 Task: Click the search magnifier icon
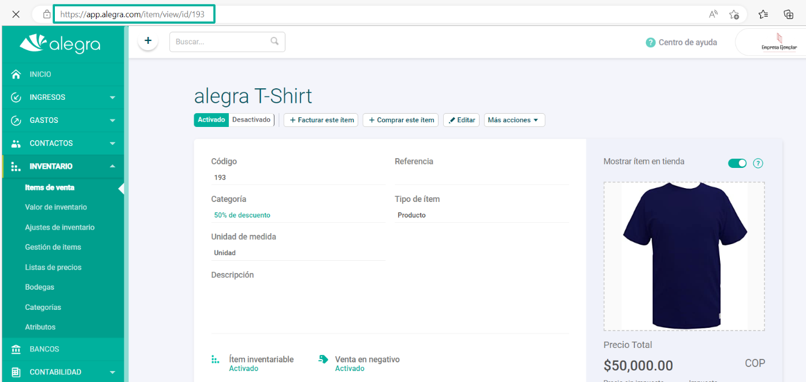click(x=274, y=42)
